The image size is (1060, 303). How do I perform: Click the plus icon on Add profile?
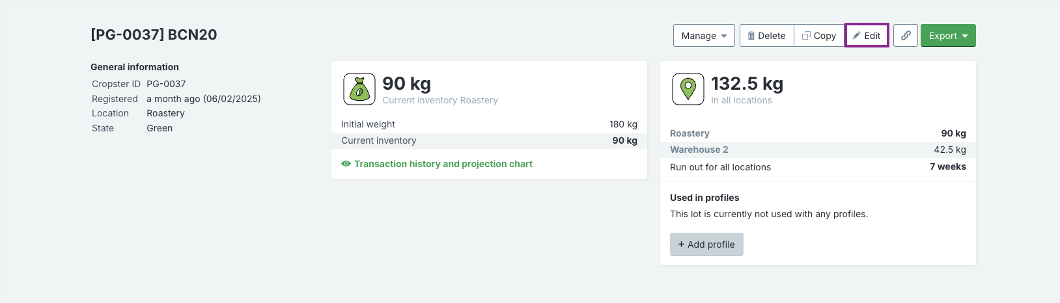tap(681, 244)
